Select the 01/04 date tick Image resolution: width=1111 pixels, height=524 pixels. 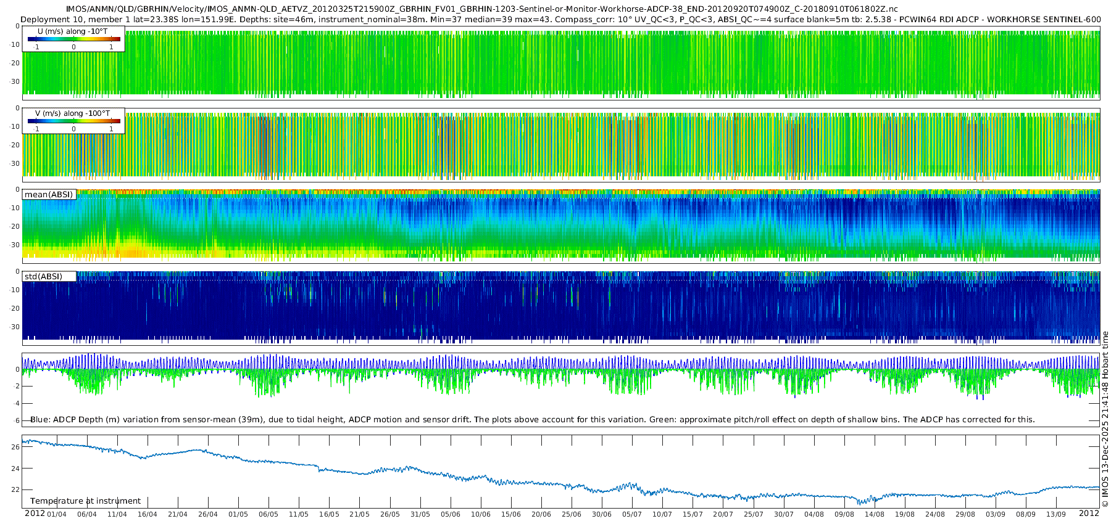(x=57, y=515)
